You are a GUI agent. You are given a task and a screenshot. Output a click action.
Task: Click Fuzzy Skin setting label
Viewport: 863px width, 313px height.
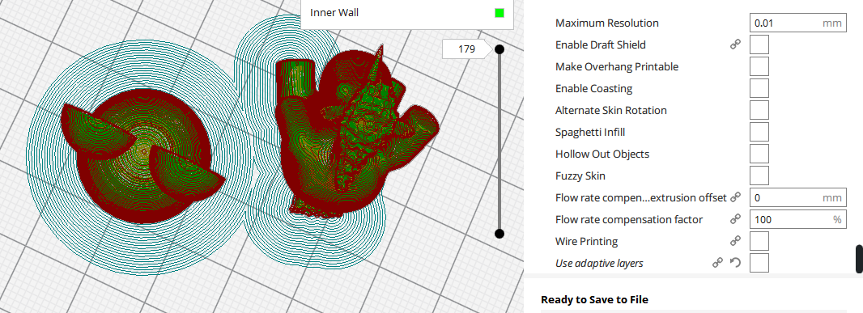click(x=580, y=176)
